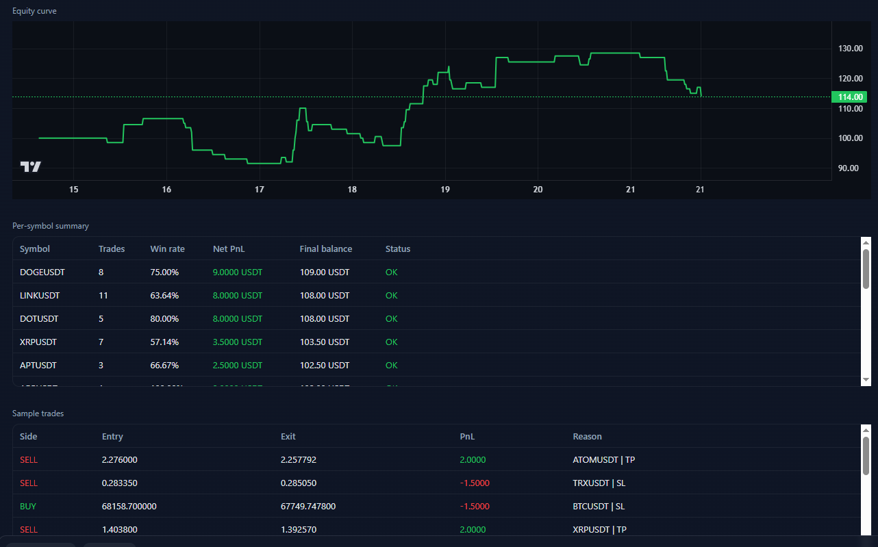
Task: Click the green 114.00 price tag on the axis
Action: (849, 97)
